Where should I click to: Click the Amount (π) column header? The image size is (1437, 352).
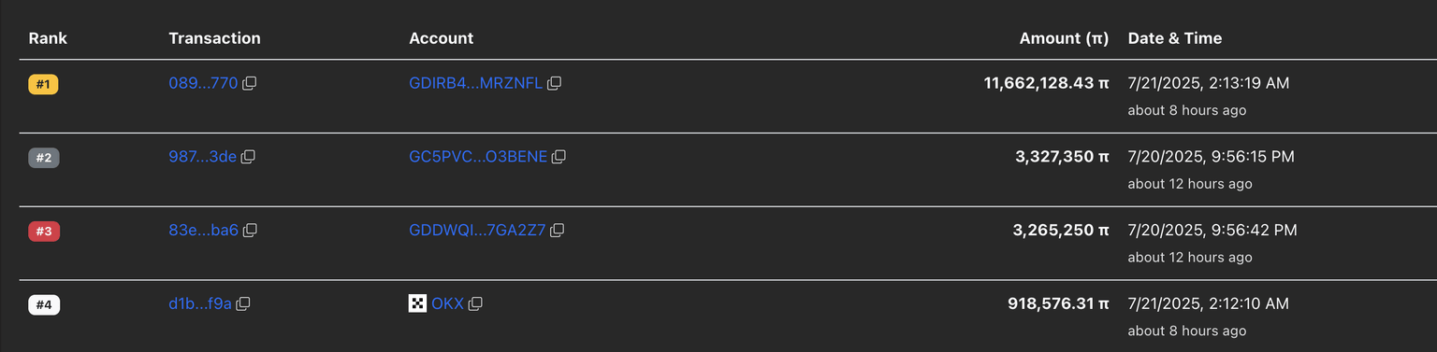[1064, 38]
